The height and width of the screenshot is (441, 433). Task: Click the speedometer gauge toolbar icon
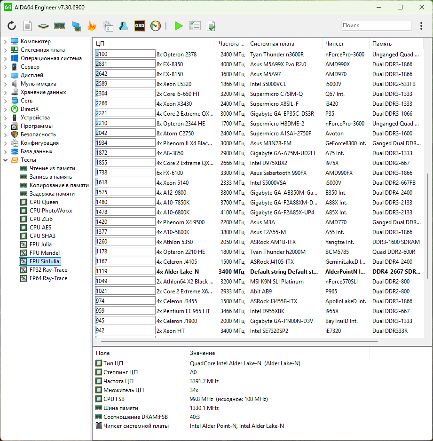(156, 26)
